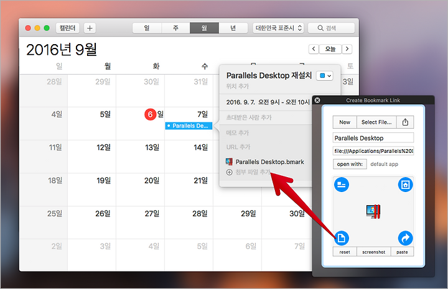
Task: Click the plus button to add new event
Action: point(90,28)
